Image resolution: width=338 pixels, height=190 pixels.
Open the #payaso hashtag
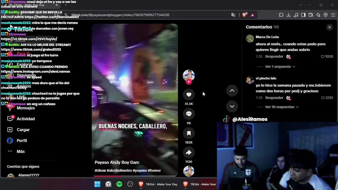coord(140,170)
